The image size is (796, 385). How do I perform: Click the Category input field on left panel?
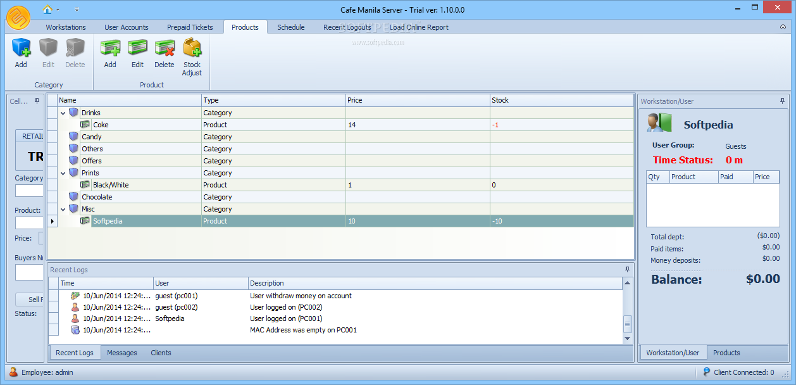tap(29, 191)
